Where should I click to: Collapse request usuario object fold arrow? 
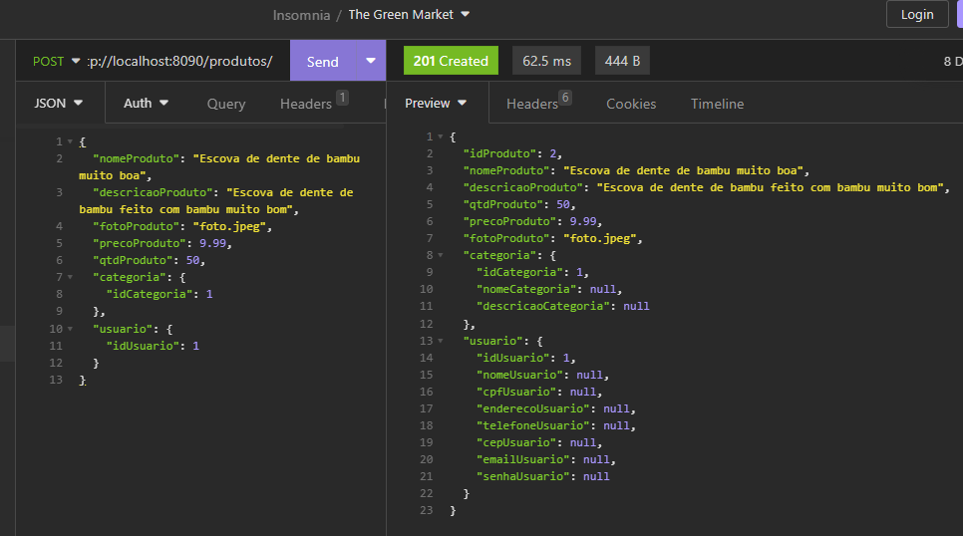tap(70, 329)
